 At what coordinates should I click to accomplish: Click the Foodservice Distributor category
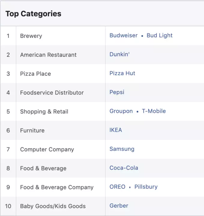pyautogui.click(x=52, y=93)
